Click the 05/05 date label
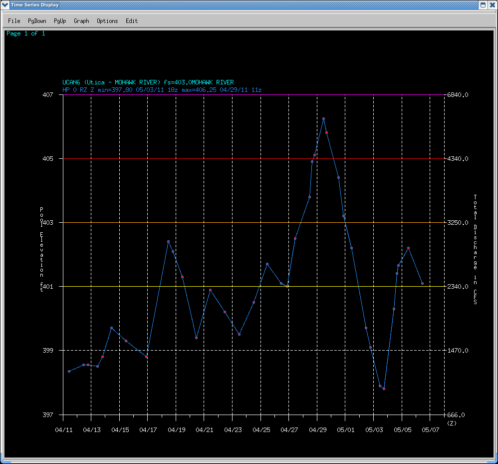The width and height of the screenshot is (498, 464). coord(403,430)
